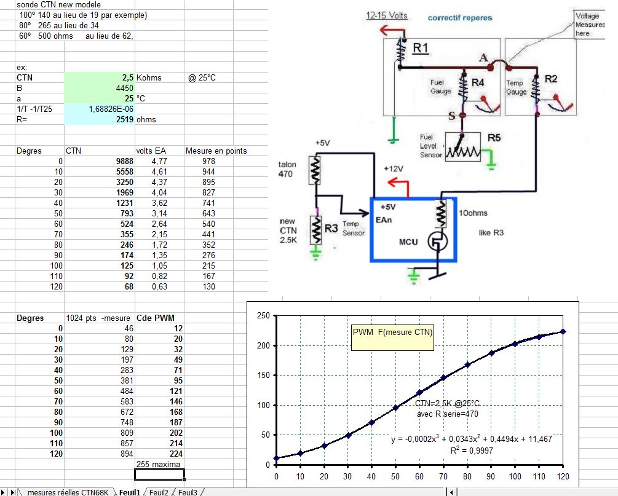618x496 pixels.
Task: Click the 'like R3' label in the diagram
Action: 491,232
